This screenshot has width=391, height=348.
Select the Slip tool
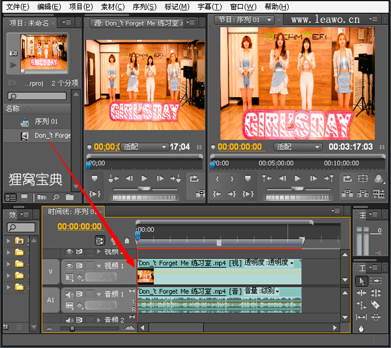pos(361,317)
